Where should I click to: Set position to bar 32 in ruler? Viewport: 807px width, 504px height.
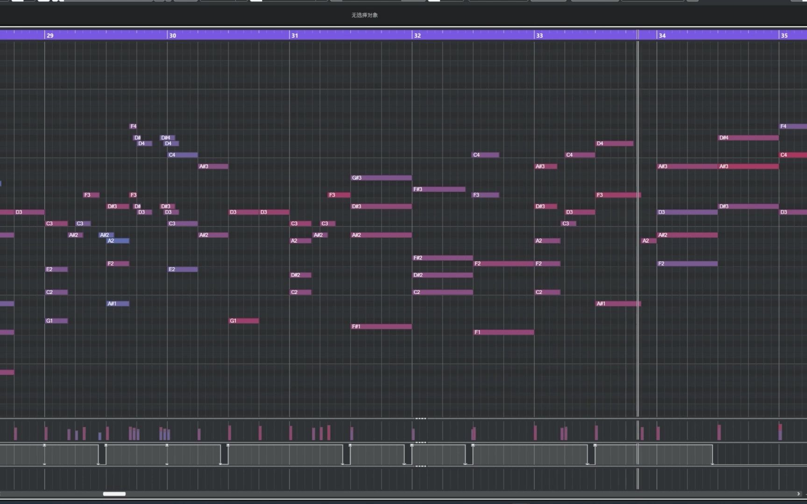pos(417,35)
